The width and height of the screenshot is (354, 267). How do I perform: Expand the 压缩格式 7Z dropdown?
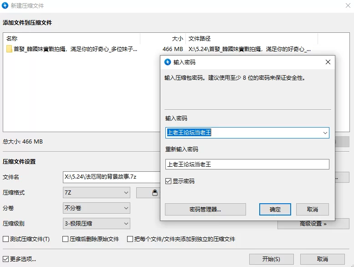click(x=126, y=193)
